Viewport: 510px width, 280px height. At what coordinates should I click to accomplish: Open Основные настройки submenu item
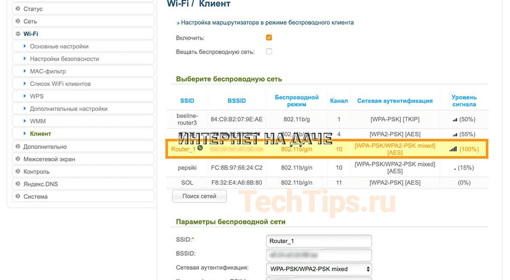(83, 46)
